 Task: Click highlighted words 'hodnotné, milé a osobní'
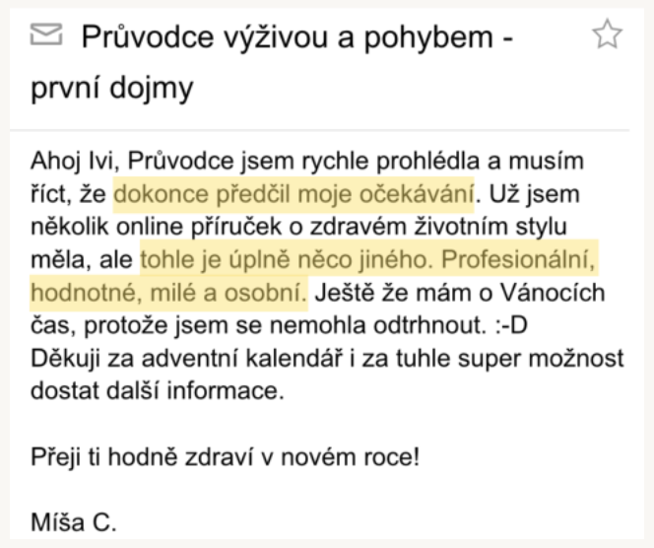(167, 293)
